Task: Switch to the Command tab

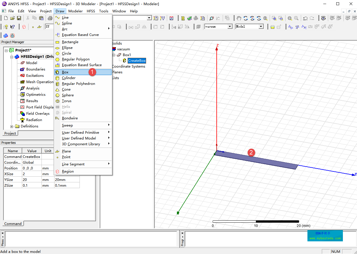Action: point(13,224)
